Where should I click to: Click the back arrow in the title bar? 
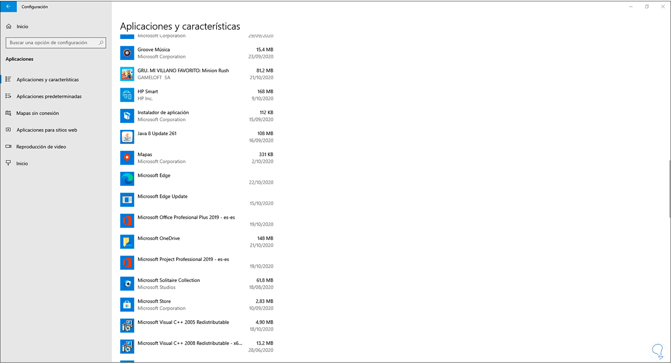[8, 7]
